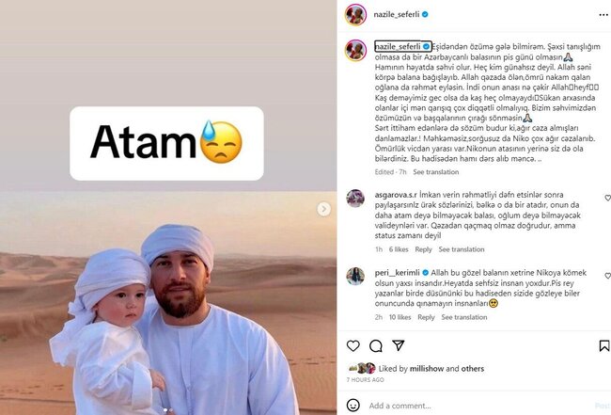This screenshot has width=611, height=415.
Task: Open the three-dot more options menu
Action: click(x=603, y=15)
